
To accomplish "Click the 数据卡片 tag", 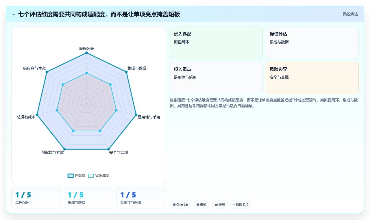I will pyautogui.click(x=240, y=204).
